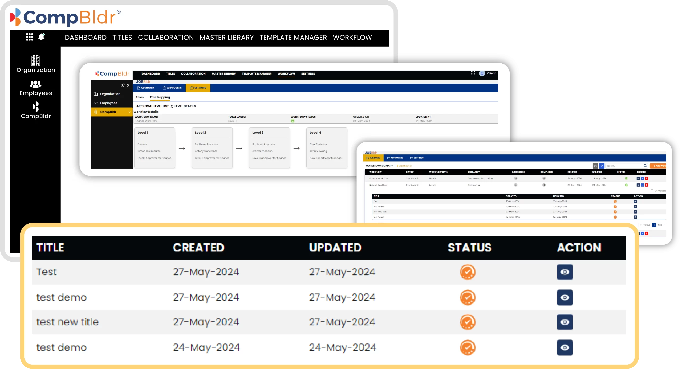Image resolution: width=682 pixels, height=369 pixels.
Task: Switch to the Roles sub-tab
Action: (140, 97)
